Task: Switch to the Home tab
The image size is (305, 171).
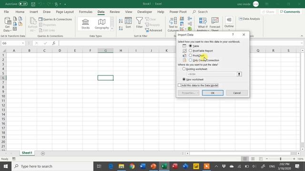Action: coord(20,12)
